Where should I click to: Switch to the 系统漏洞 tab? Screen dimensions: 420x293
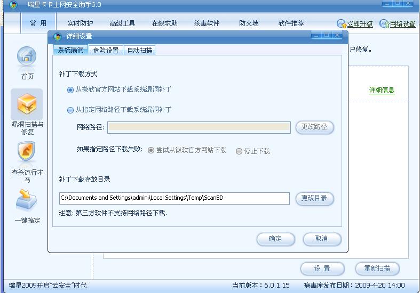coord(71,50)
